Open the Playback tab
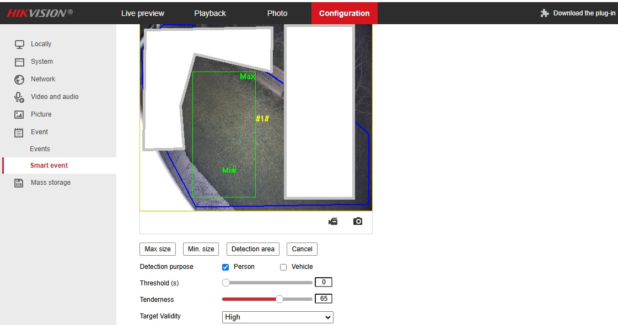This screenshot has width=618, height=325. 210,13
